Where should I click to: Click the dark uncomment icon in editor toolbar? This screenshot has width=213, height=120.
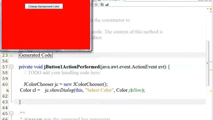pos(107,4)
